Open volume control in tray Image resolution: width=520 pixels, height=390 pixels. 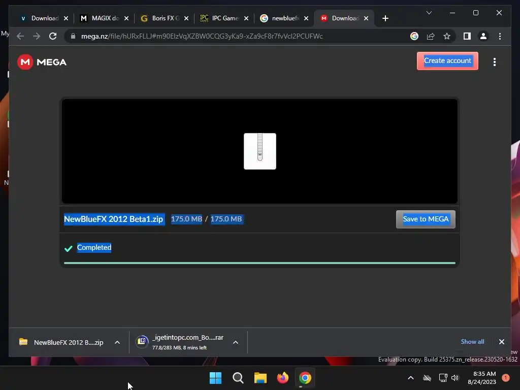tap(455, 378)
